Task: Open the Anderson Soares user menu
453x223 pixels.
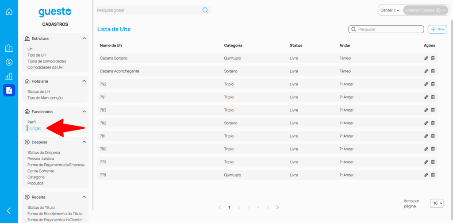Action: point(425,10)
